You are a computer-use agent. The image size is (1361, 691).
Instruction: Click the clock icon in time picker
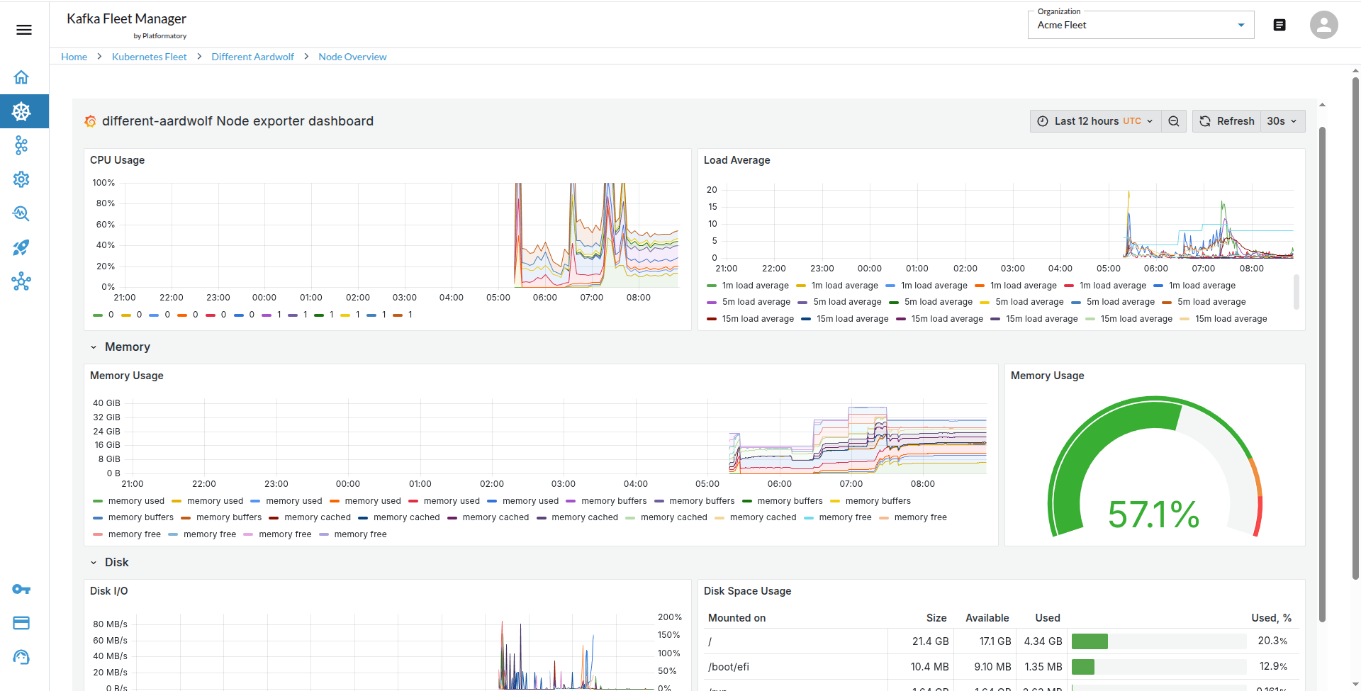pyautogui.click(x=1043, y=121)
